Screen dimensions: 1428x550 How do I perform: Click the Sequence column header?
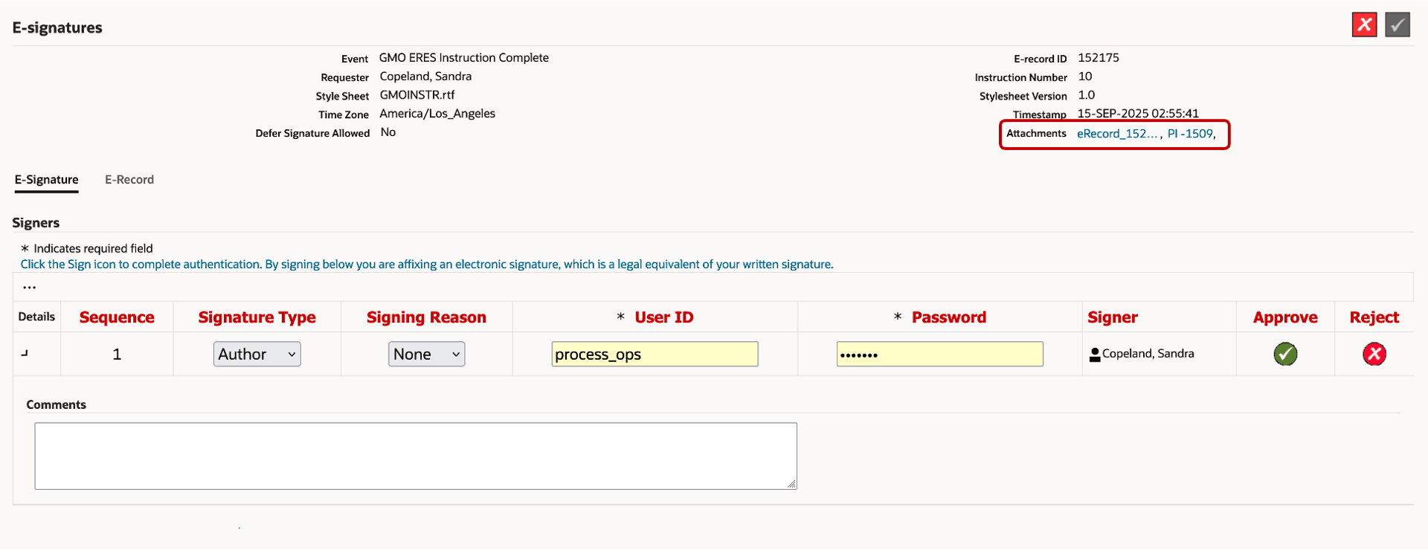(x=117, y=317)
